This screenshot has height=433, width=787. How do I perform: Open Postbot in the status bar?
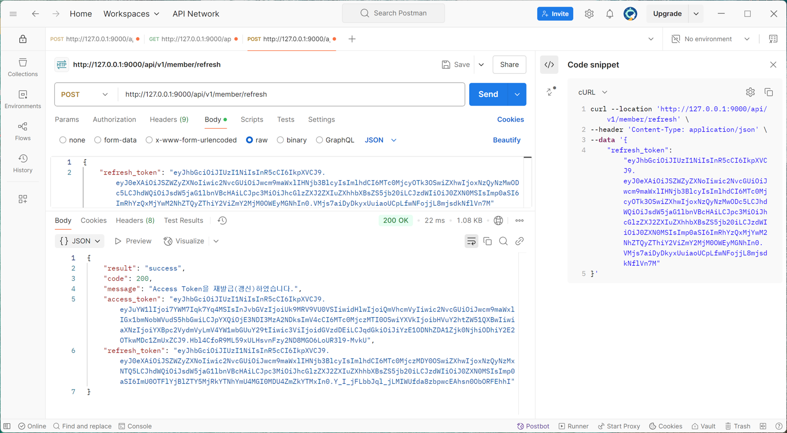tap(533, 426)
